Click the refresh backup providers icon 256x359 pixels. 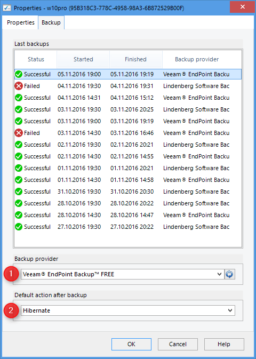point(229,274)
